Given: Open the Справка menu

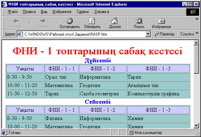Looking at the screenshot, I should click(102, 12).
